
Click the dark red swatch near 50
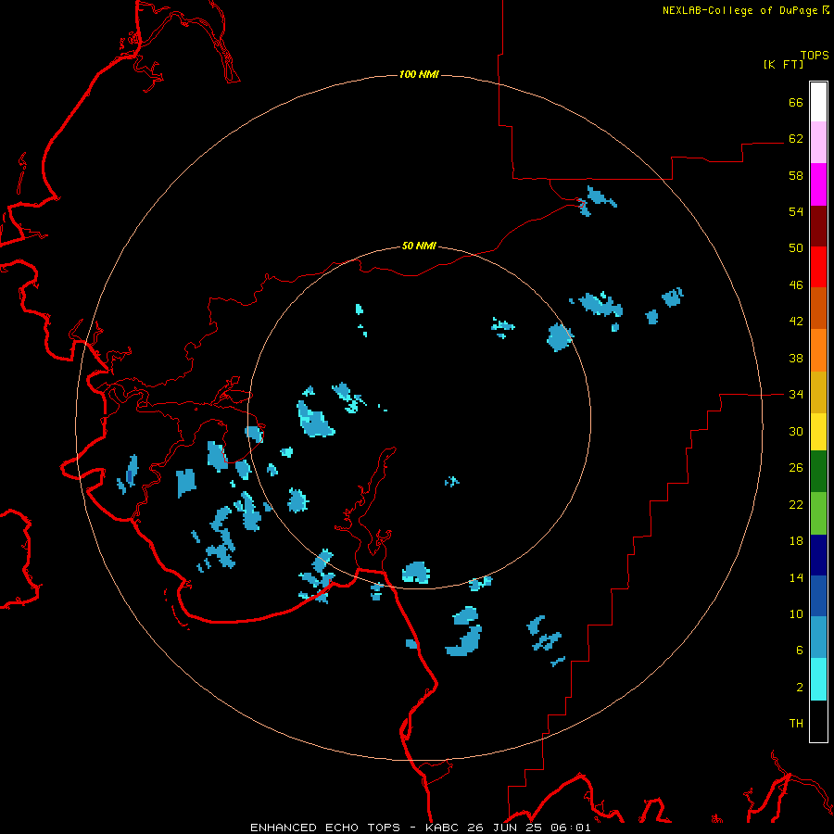(x=818, y=226)
